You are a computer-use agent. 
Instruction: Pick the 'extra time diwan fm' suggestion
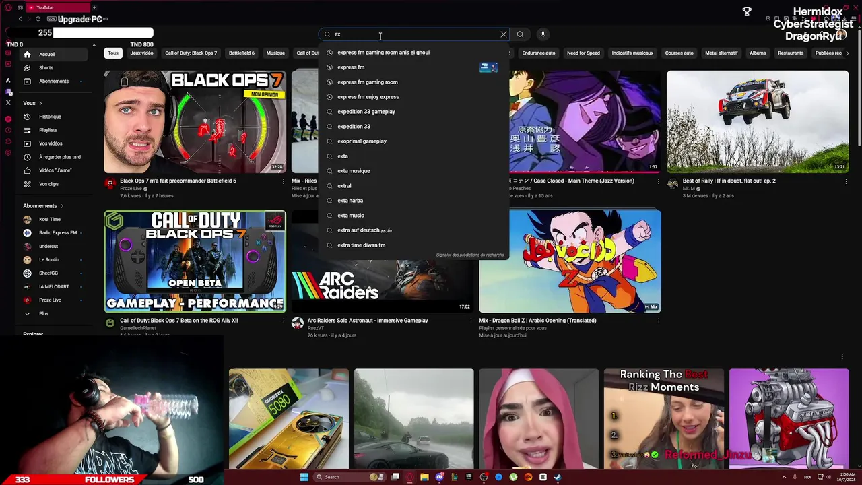pos(414,245)
